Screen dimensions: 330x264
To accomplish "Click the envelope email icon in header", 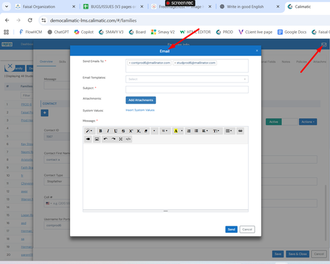I will coord(324,45).
